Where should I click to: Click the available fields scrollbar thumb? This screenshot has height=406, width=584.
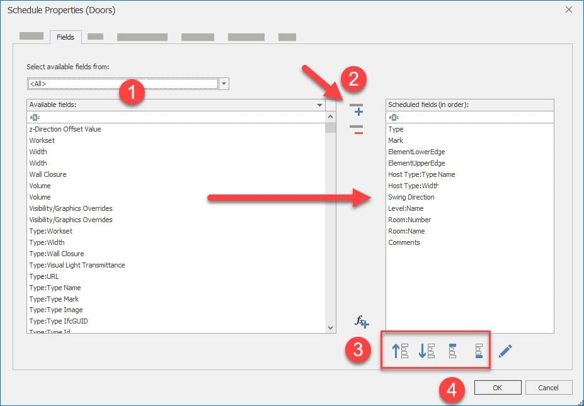coord(330,128)
